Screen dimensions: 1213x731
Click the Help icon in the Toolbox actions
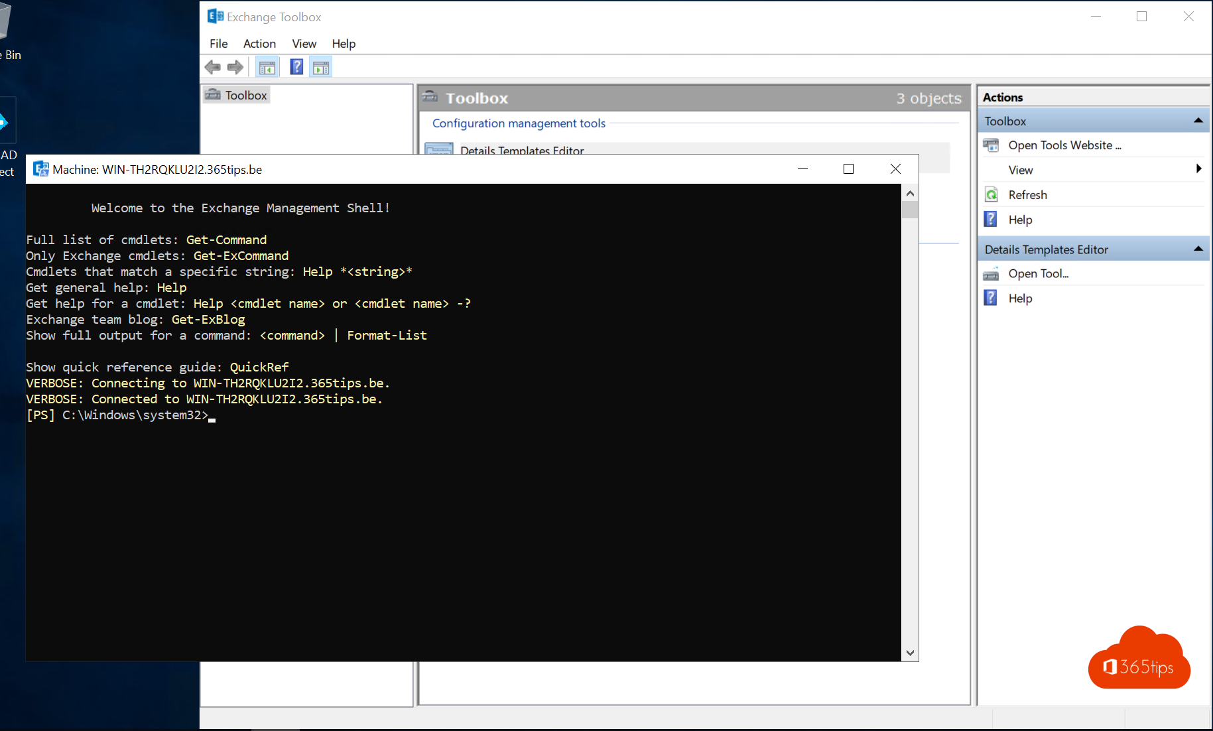click(x=990, y=219)
